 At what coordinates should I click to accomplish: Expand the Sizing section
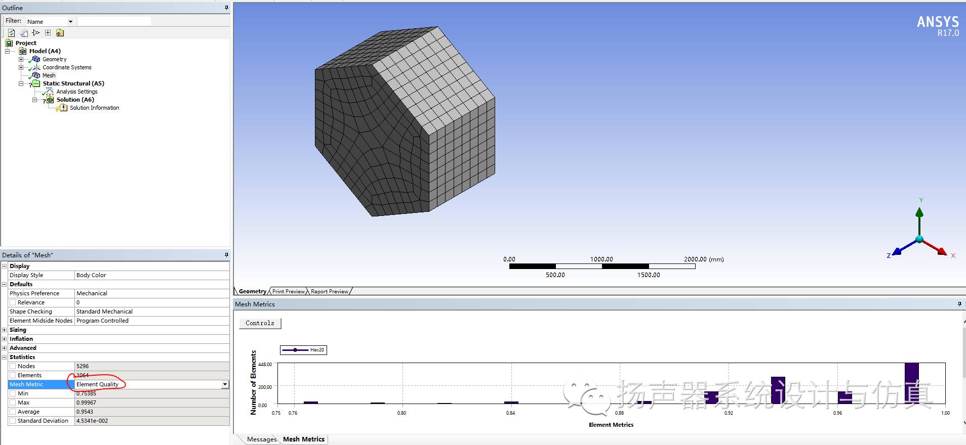(5, 330)
